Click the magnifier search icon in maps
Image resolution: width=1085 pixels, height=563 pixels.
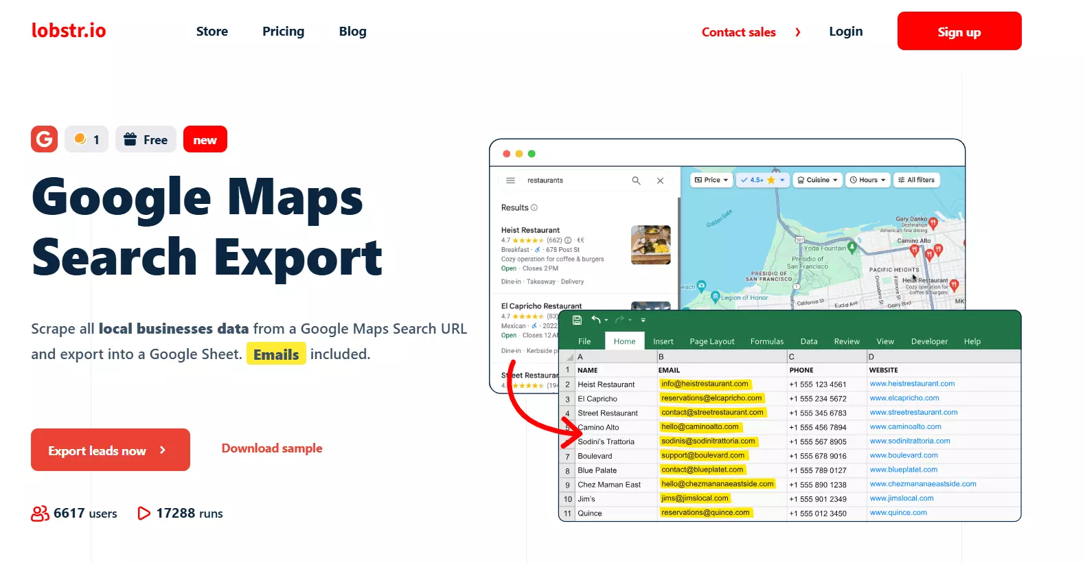click(x=636, y=181)
